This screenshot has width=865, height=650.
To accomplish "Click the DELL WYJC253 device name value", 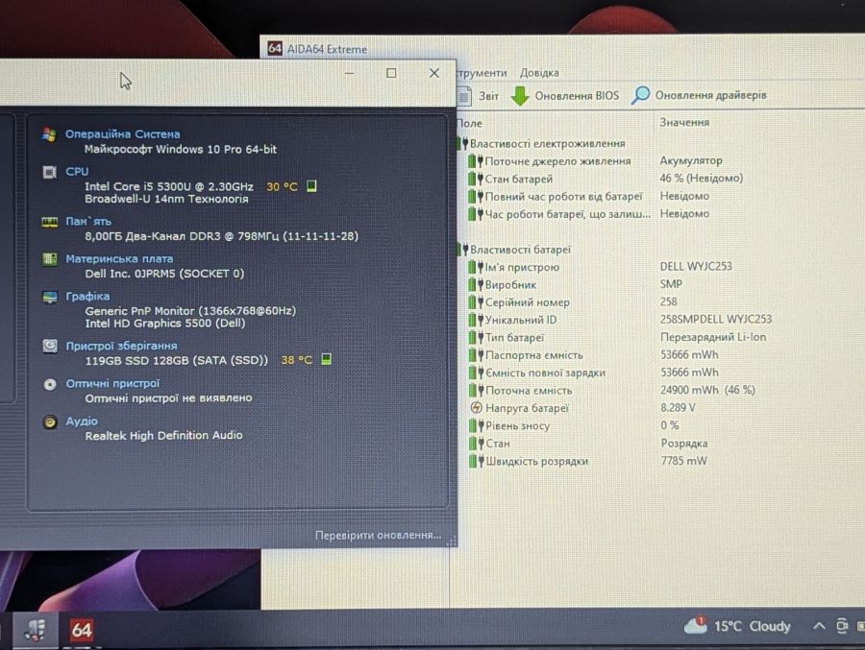I will [696, 266].
